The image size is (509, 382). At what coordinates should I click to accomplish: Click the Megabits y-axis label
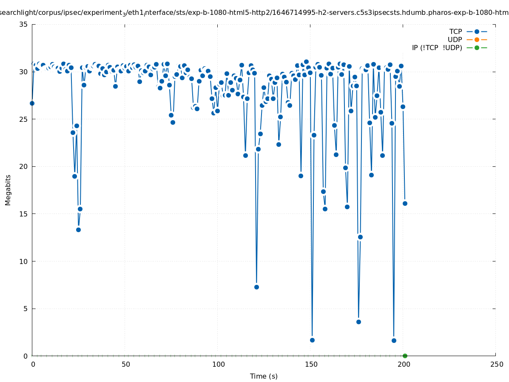click(8, 190)
